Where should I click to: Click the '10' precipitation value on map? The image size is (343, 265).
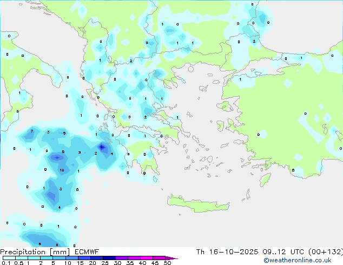point(62,170)
